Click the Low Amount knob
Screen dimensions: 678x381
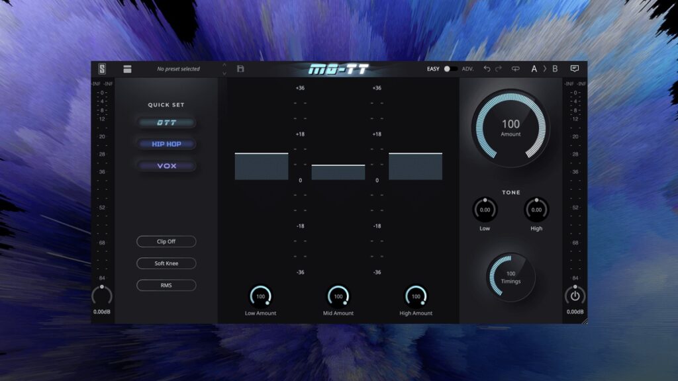point(260,296)
